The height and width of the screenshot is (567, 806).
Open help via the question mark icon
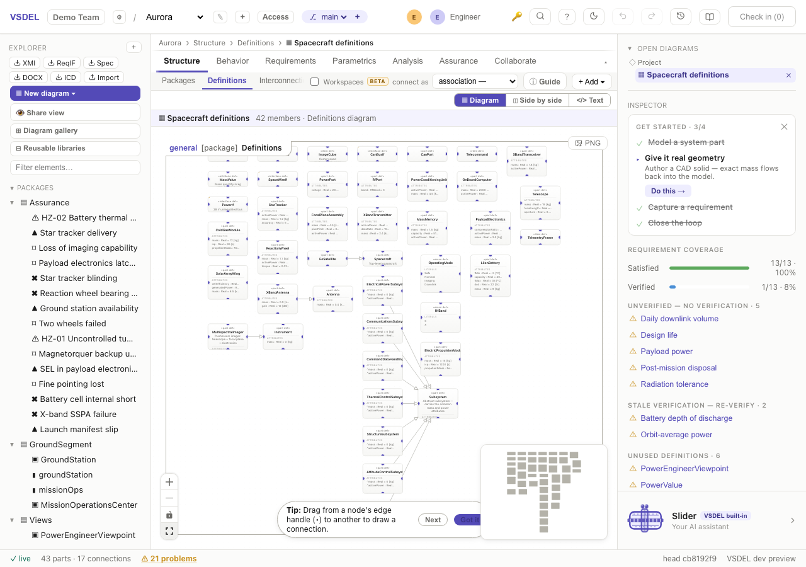[x=567, y=17]
